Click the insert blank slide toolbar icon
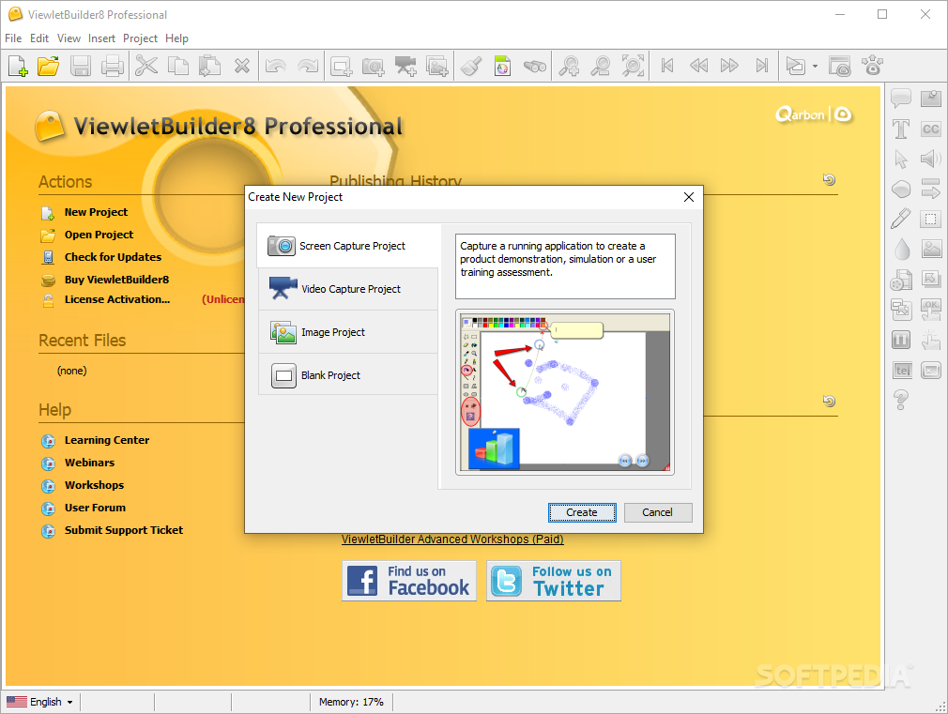 click(341, 66)
